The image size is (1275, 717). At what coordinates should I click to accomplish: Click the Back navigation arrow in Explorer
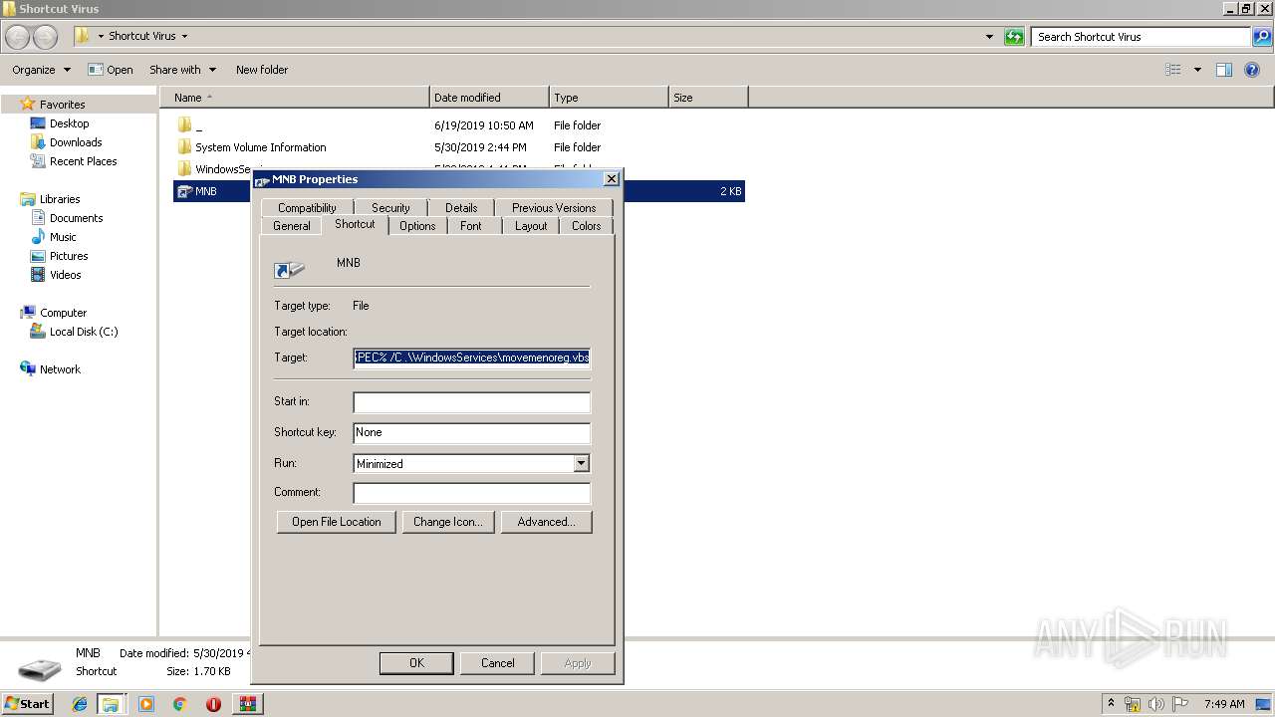(18, 37)
